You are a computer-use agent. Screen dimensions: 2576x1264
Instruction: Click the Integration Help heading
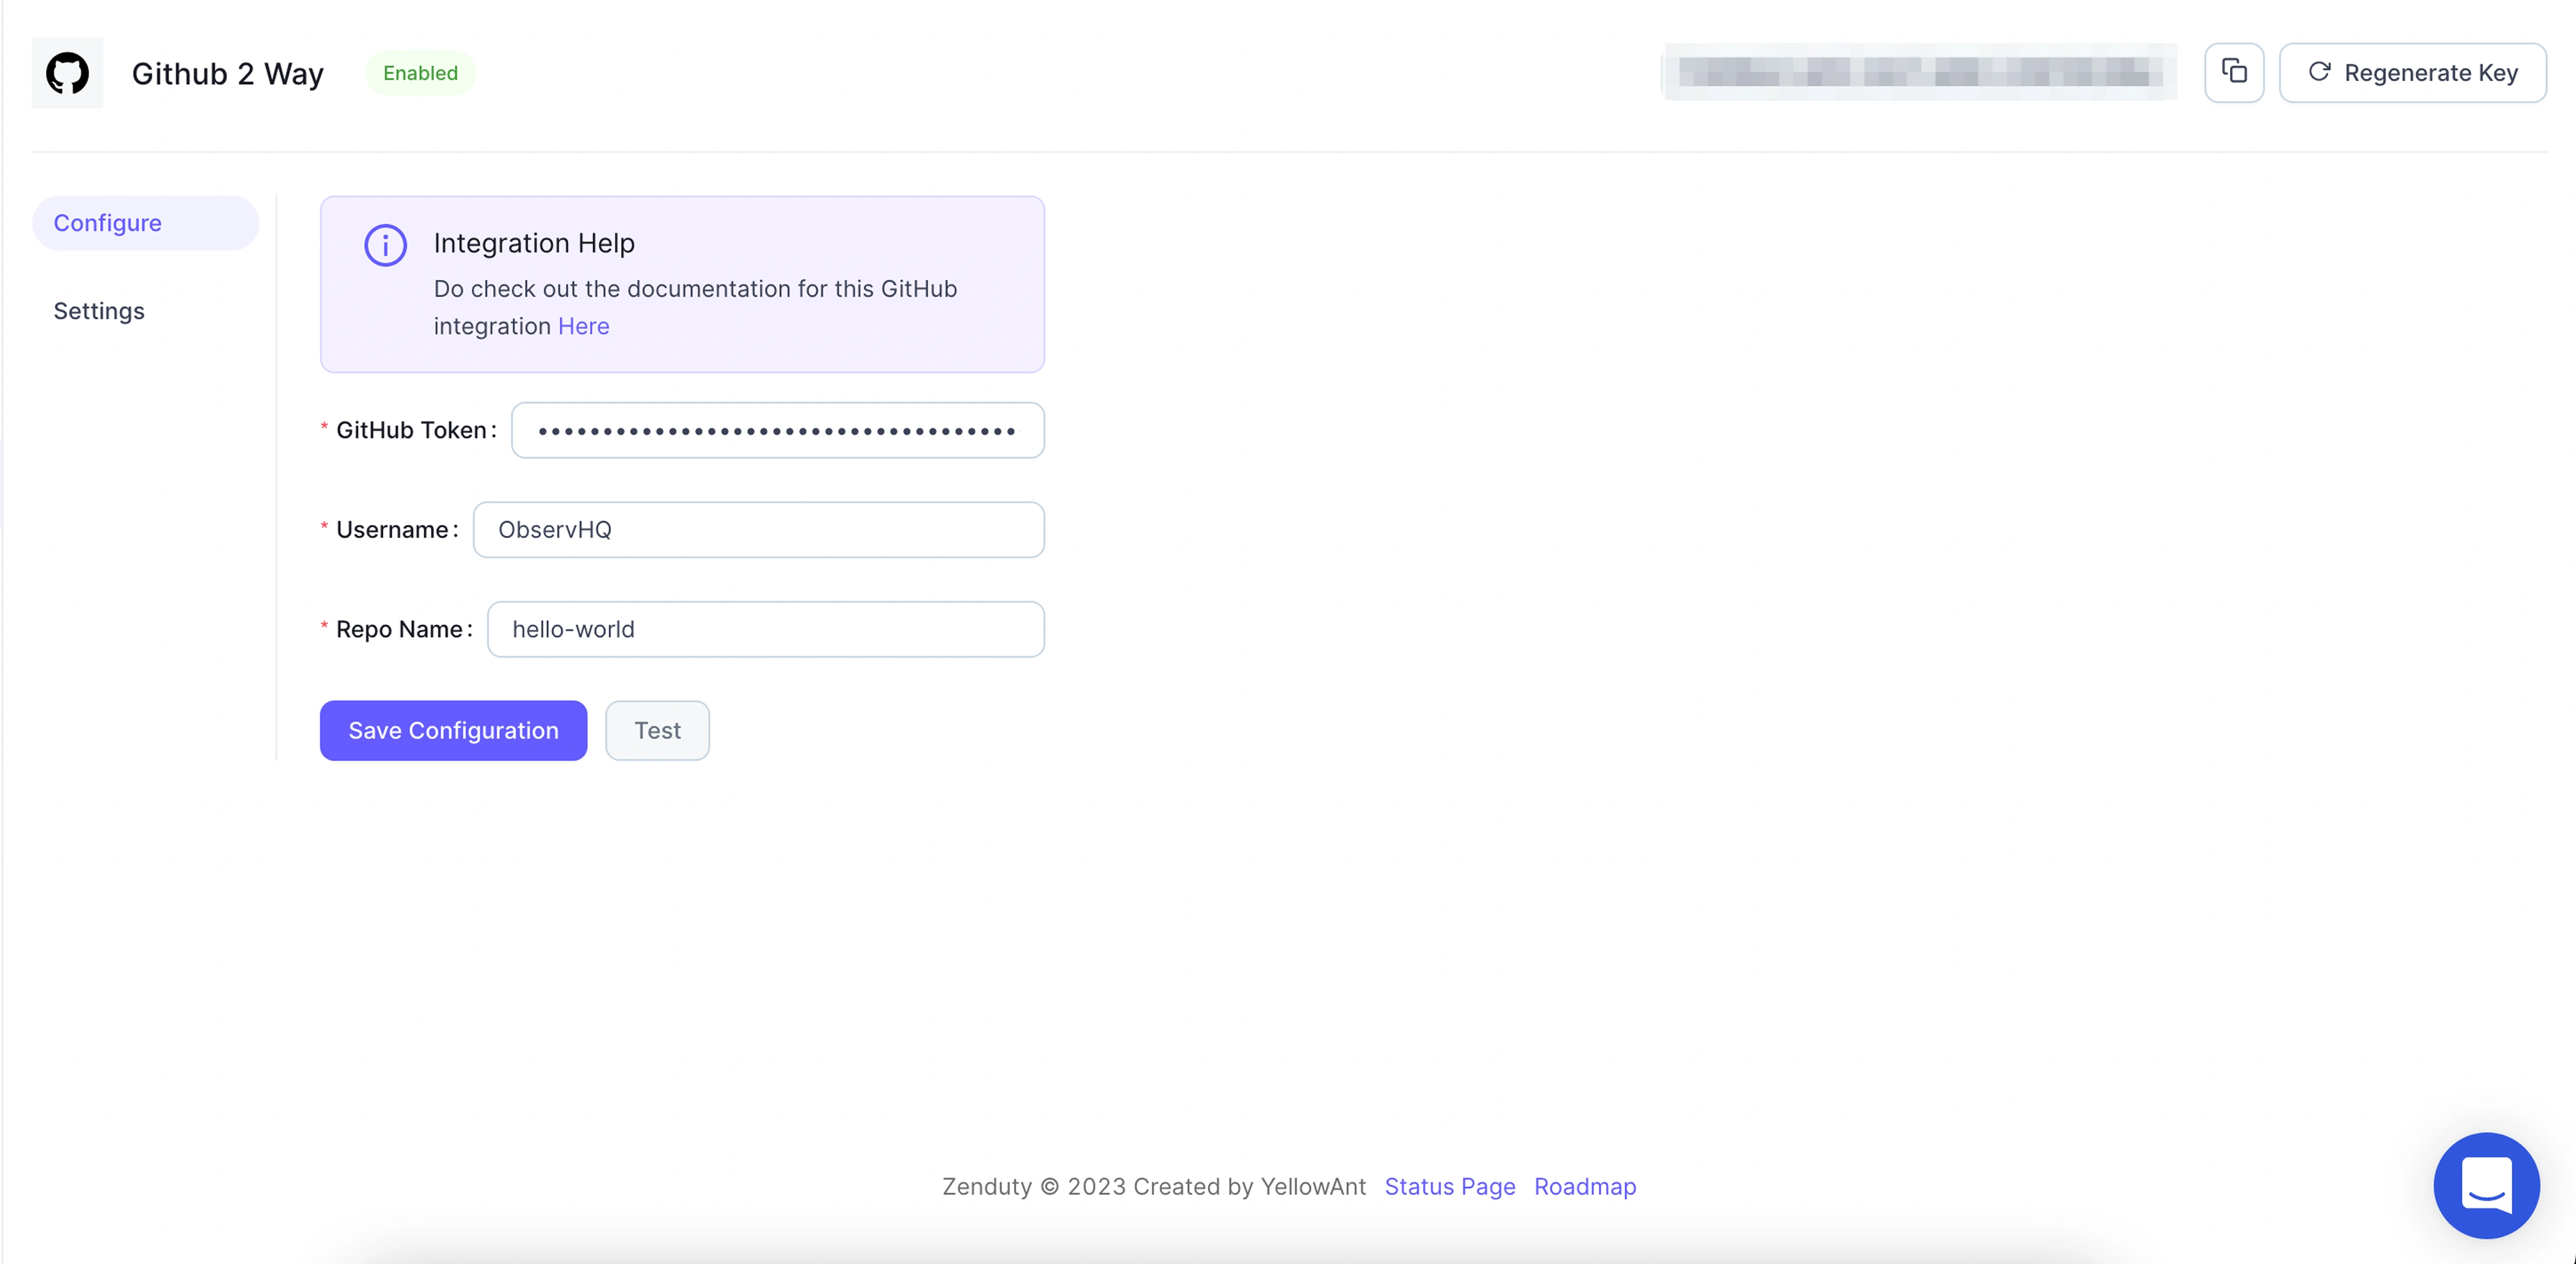tap(534, 243)
